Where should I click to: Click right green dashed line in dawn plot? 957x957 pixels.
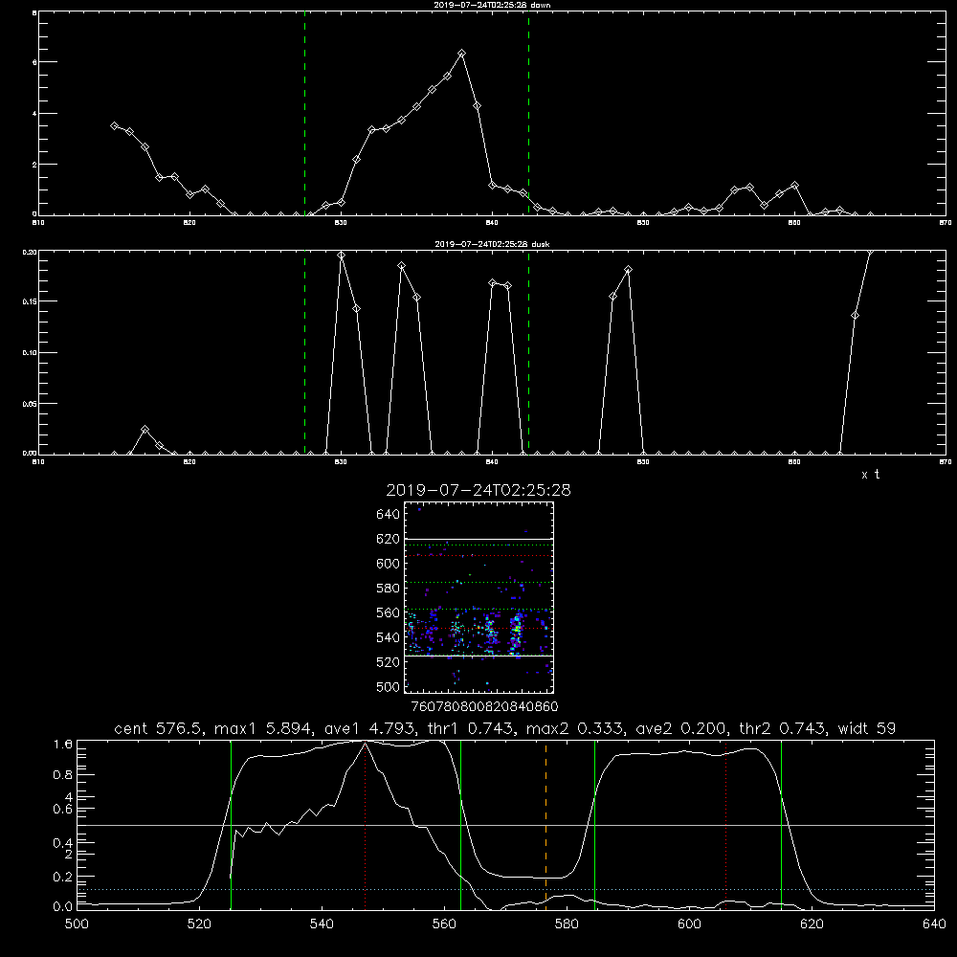[x=528, y=113]
